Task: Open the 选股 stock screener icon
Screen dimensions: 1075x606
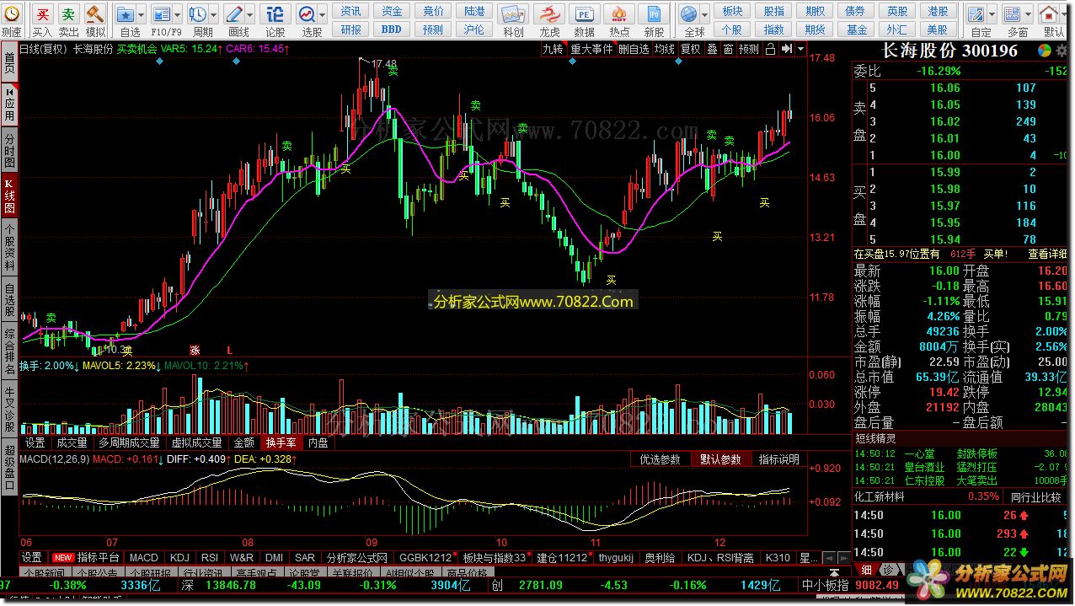Action: point(308,14)
